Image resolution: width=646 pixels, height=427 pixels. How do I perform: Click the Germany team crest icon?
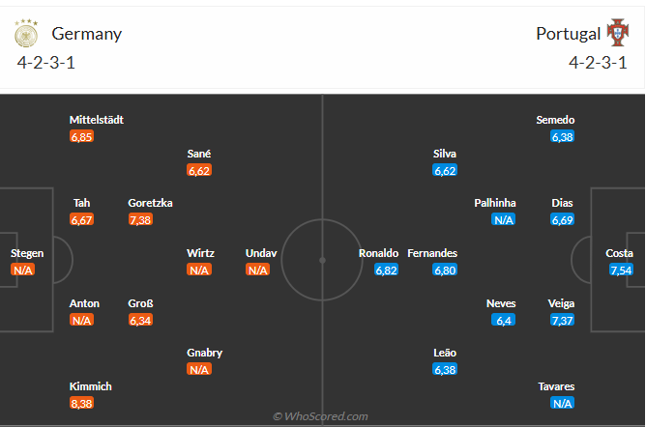[x=25, y=34]
